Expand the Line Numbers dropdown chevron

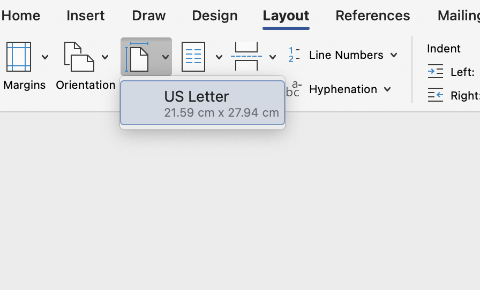tap(394, 55)
